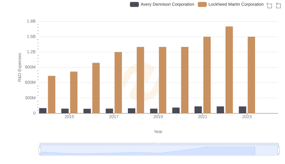Viewport: 285px width, 164px height.
Task: Click the zoom reset icon
Action: pos(278,5)
